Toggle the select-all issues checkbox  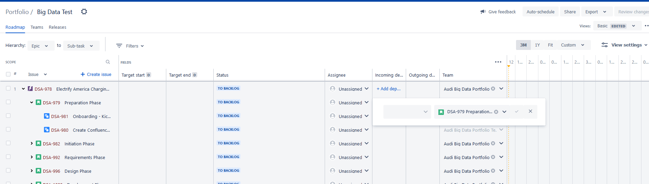click(x=8, y=74)
